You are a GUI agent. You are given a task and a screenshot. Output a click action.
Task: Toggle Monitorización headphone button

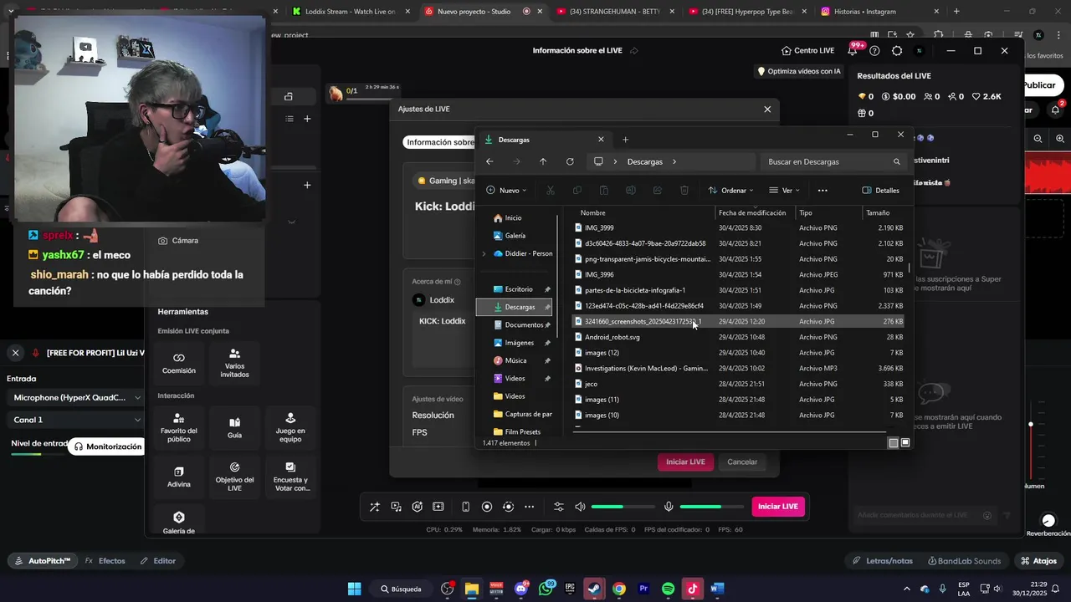coord(106,446)
